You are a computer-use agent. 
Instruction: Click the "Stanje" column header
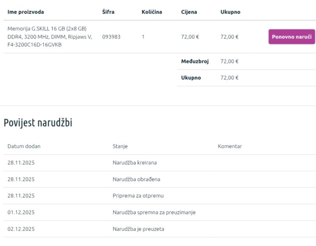coord(120,146)
